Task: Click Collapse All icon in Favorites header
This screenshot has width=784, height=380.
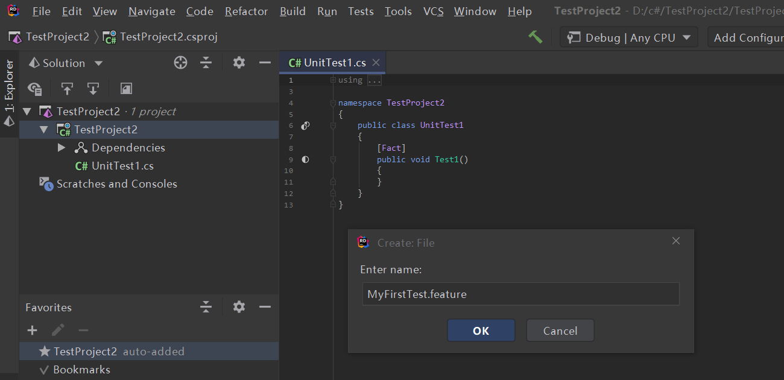Action: (206, 307)
